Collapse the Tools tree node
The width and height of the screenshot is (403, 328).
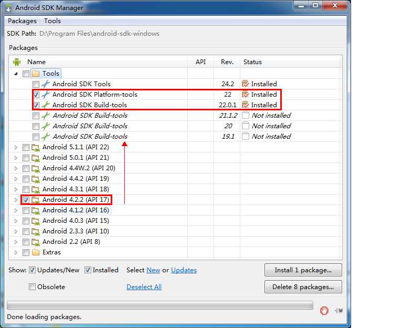click(x=16, y=74)
